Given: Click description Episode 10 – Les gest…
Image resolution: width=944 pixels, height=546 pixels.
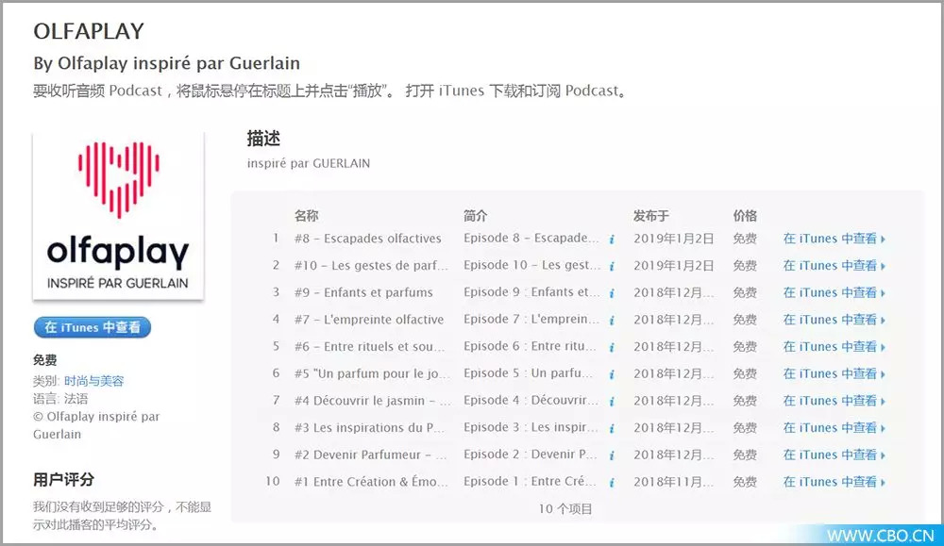Looking at the screenshot, I should click(x=532, y=265).
